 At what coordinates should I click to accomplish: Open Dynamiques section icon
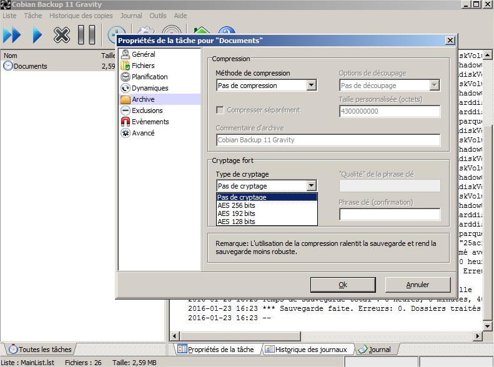(x=126, y=88)
